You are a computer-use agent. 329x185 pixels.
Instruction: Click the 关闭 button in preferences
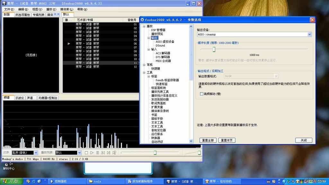(x=304, y=140)
